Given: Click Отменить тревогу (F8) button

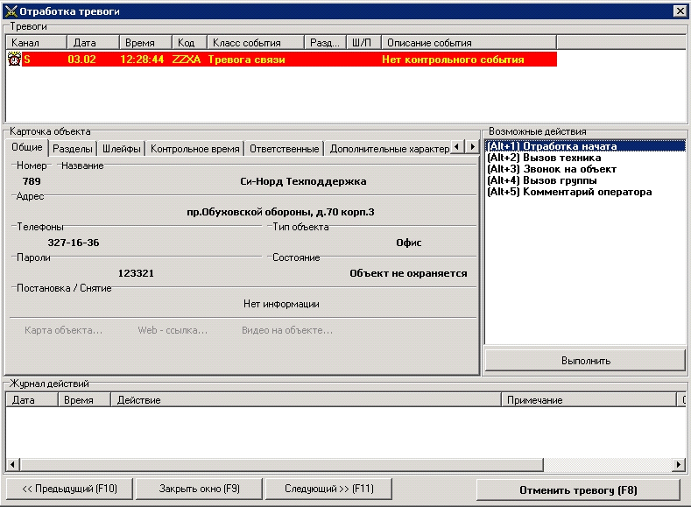Looking at the screenshot, I should [578, 490].
